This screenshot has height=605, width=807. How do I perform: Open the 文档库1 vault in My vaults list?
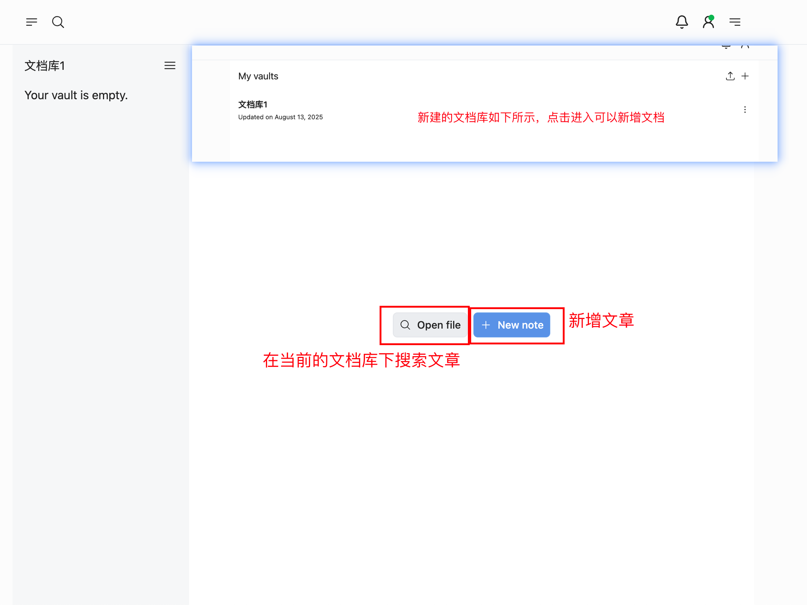pyautogui.click(x=253, y=104)
